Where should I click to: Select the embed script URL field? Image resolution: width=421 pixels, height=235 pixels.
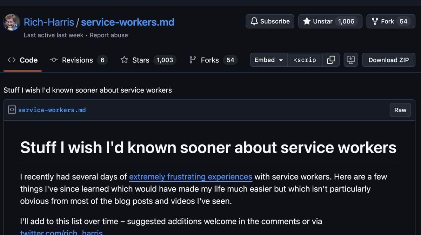click(305, 60)
